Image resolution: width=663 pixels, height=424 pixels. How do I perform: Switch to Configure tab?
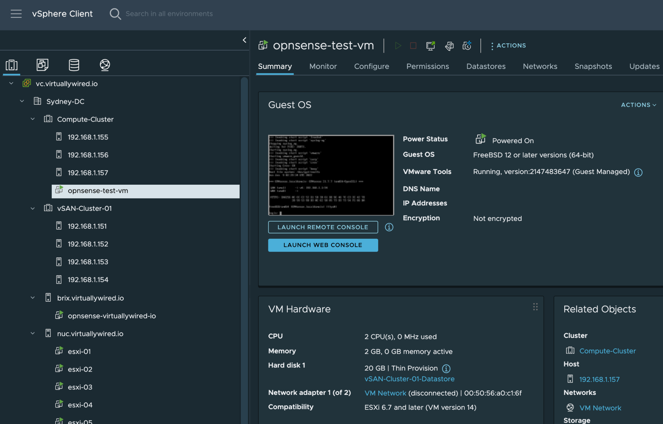tap(372, 66)
